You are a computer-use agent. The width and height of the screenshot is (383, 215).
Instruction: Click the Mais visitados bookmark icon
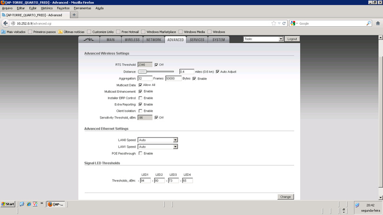[x=3, y=32]
